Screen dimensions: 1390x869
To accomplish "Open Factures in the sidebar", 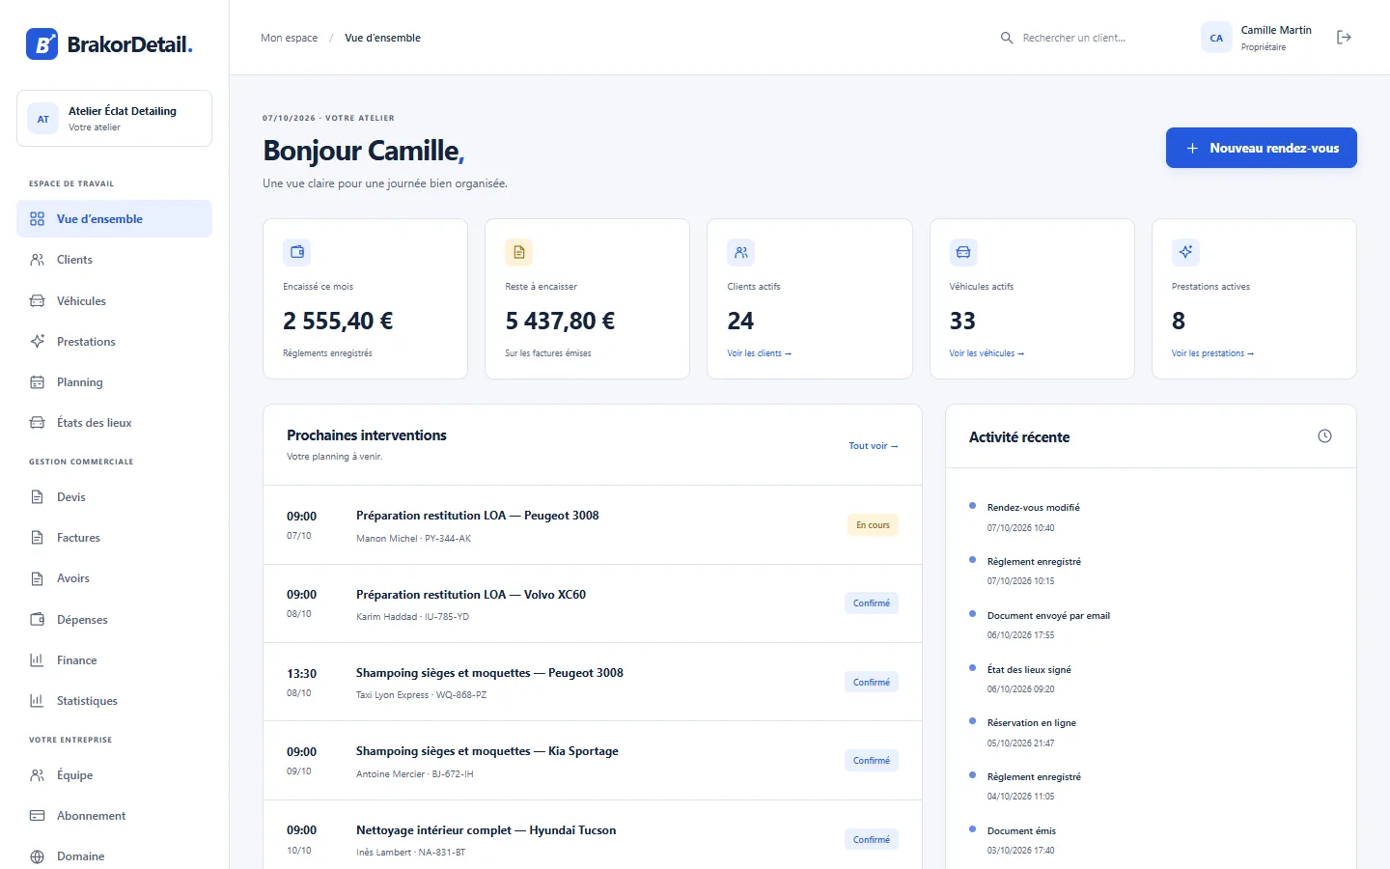I will pos(114,538).
